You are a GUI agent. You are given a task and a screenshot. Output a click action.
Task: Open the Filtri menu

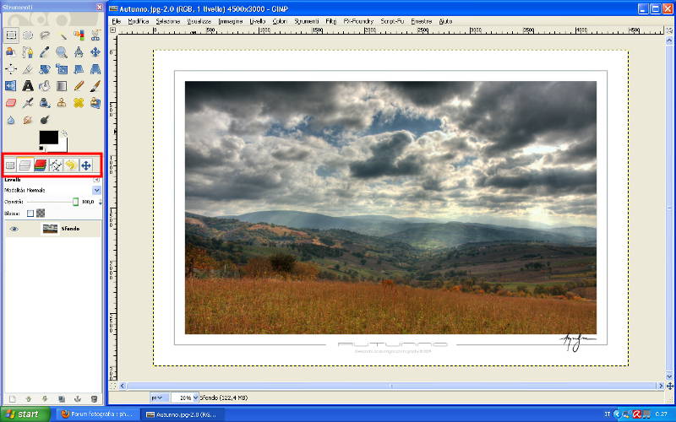click(x=330, y=21)
